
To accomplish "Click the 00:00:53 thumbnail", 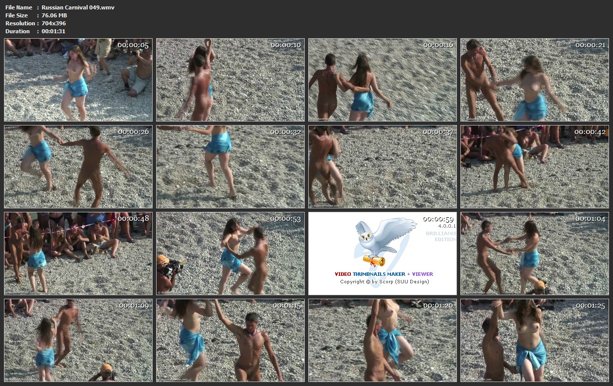I will coord(230,254).
